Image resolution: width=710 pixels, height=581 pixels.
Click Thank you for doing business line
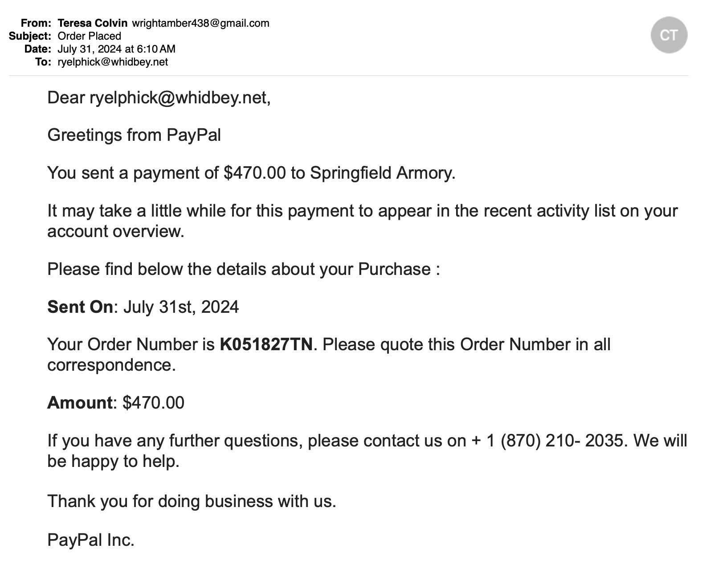tap(192, 501)
